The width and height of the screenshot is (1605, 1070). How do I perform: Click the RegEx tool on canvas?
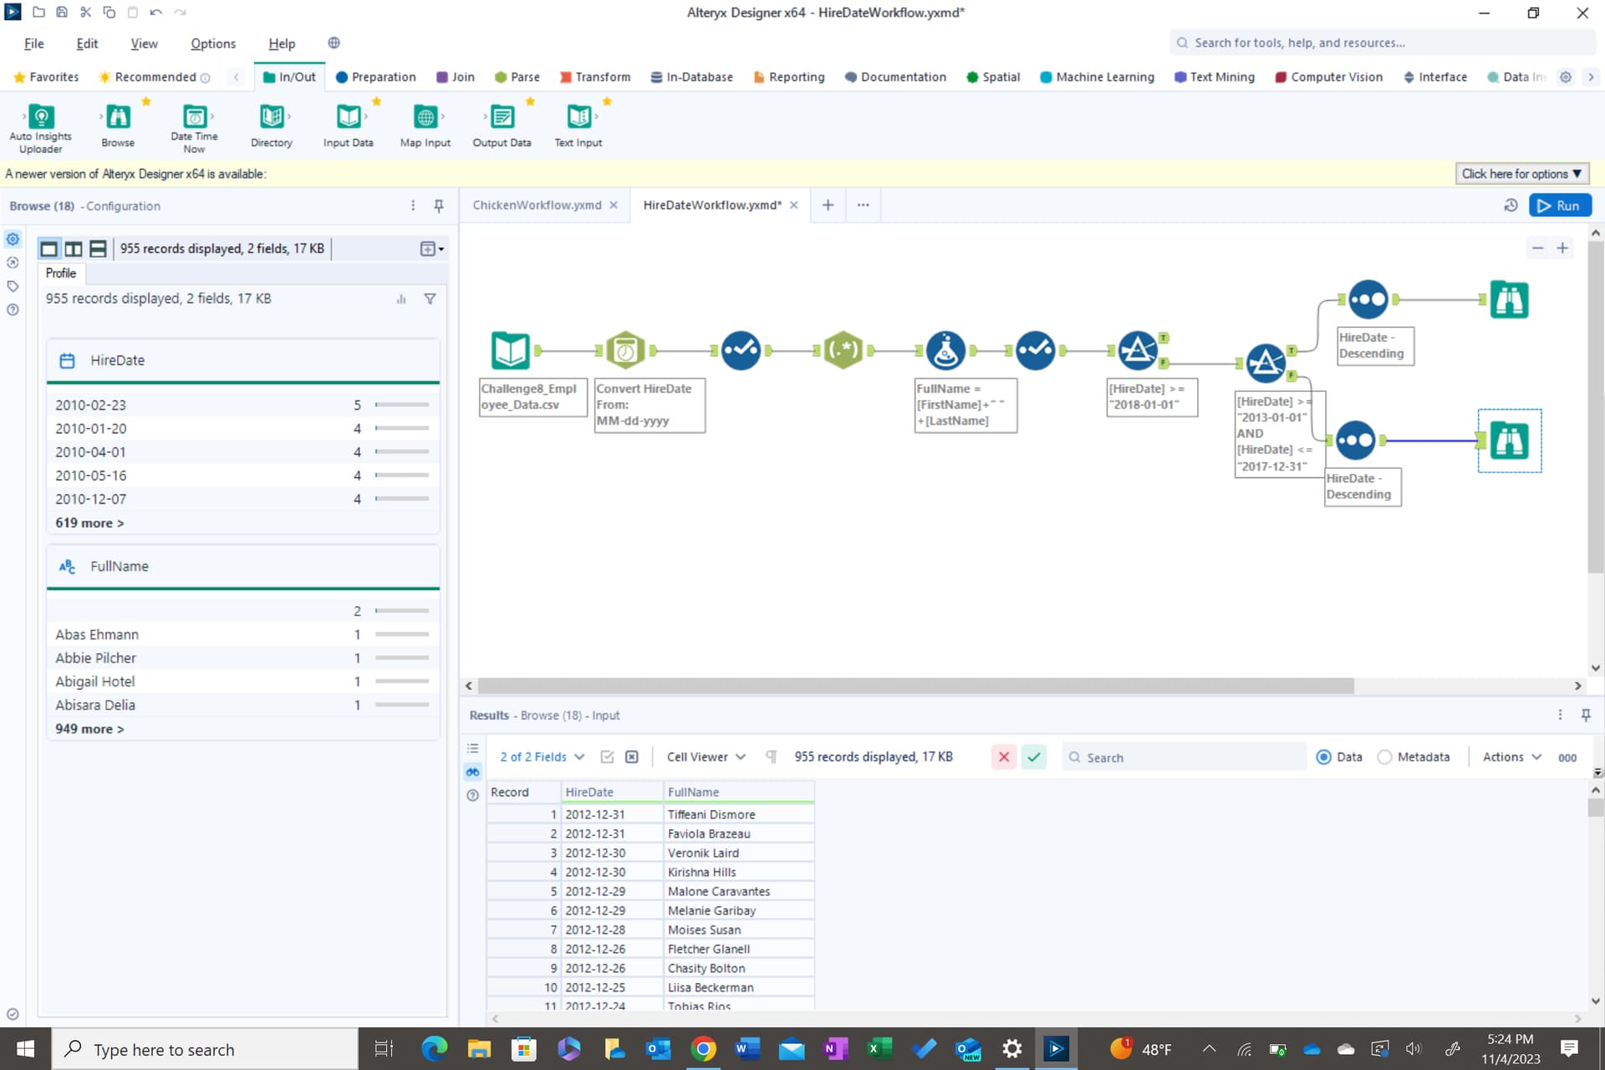[843, 351]
